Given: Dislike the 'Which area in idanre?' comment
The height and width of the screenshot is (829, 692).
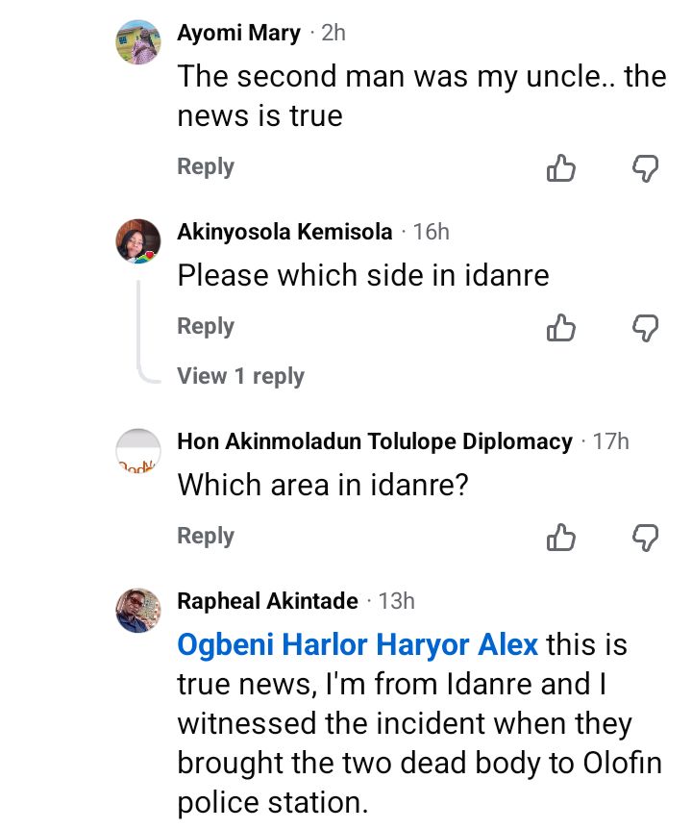Looking at the screenshot, I should pyautogui.click(x=645, y=539).
